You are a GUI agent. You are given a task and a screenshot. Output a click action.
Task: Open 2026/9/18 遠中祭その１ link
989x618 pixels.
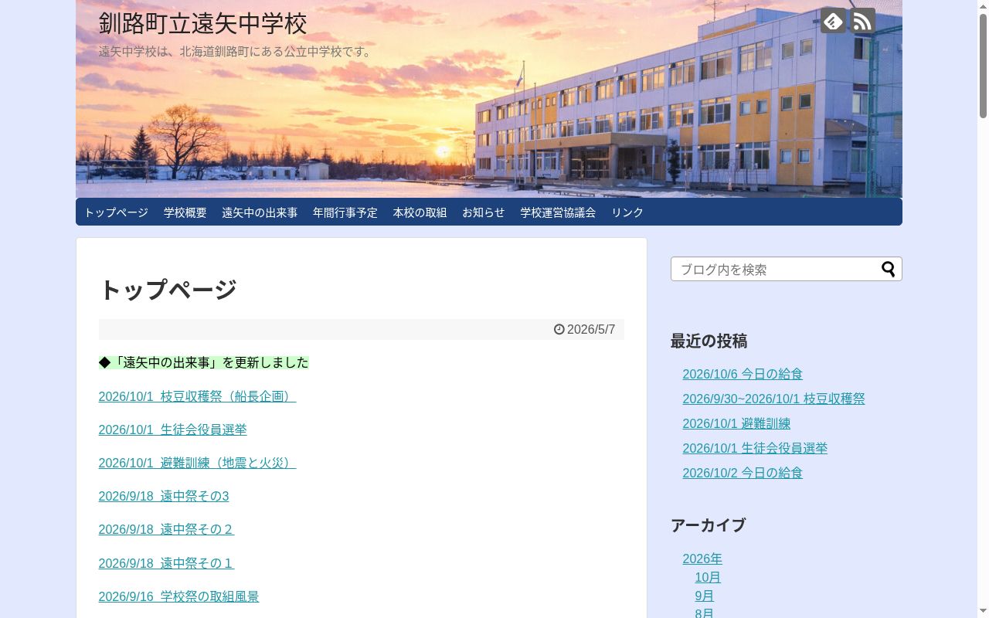(x=166, y=563)
